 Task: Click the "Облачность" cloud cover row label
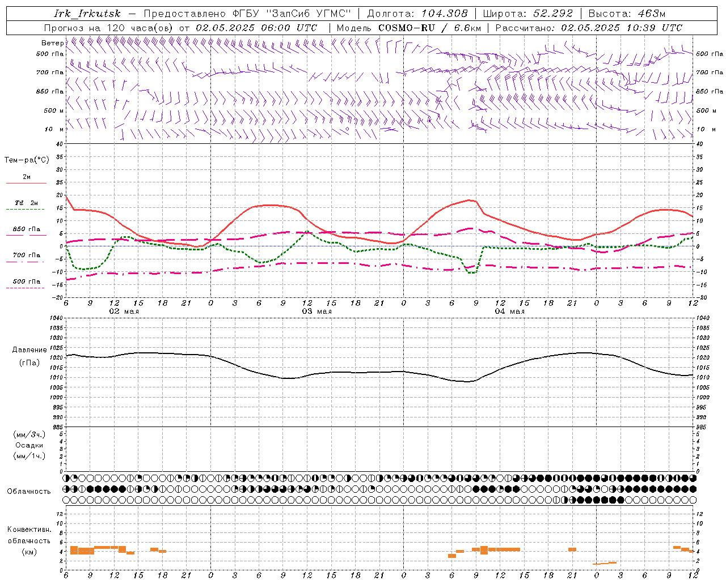29,492
